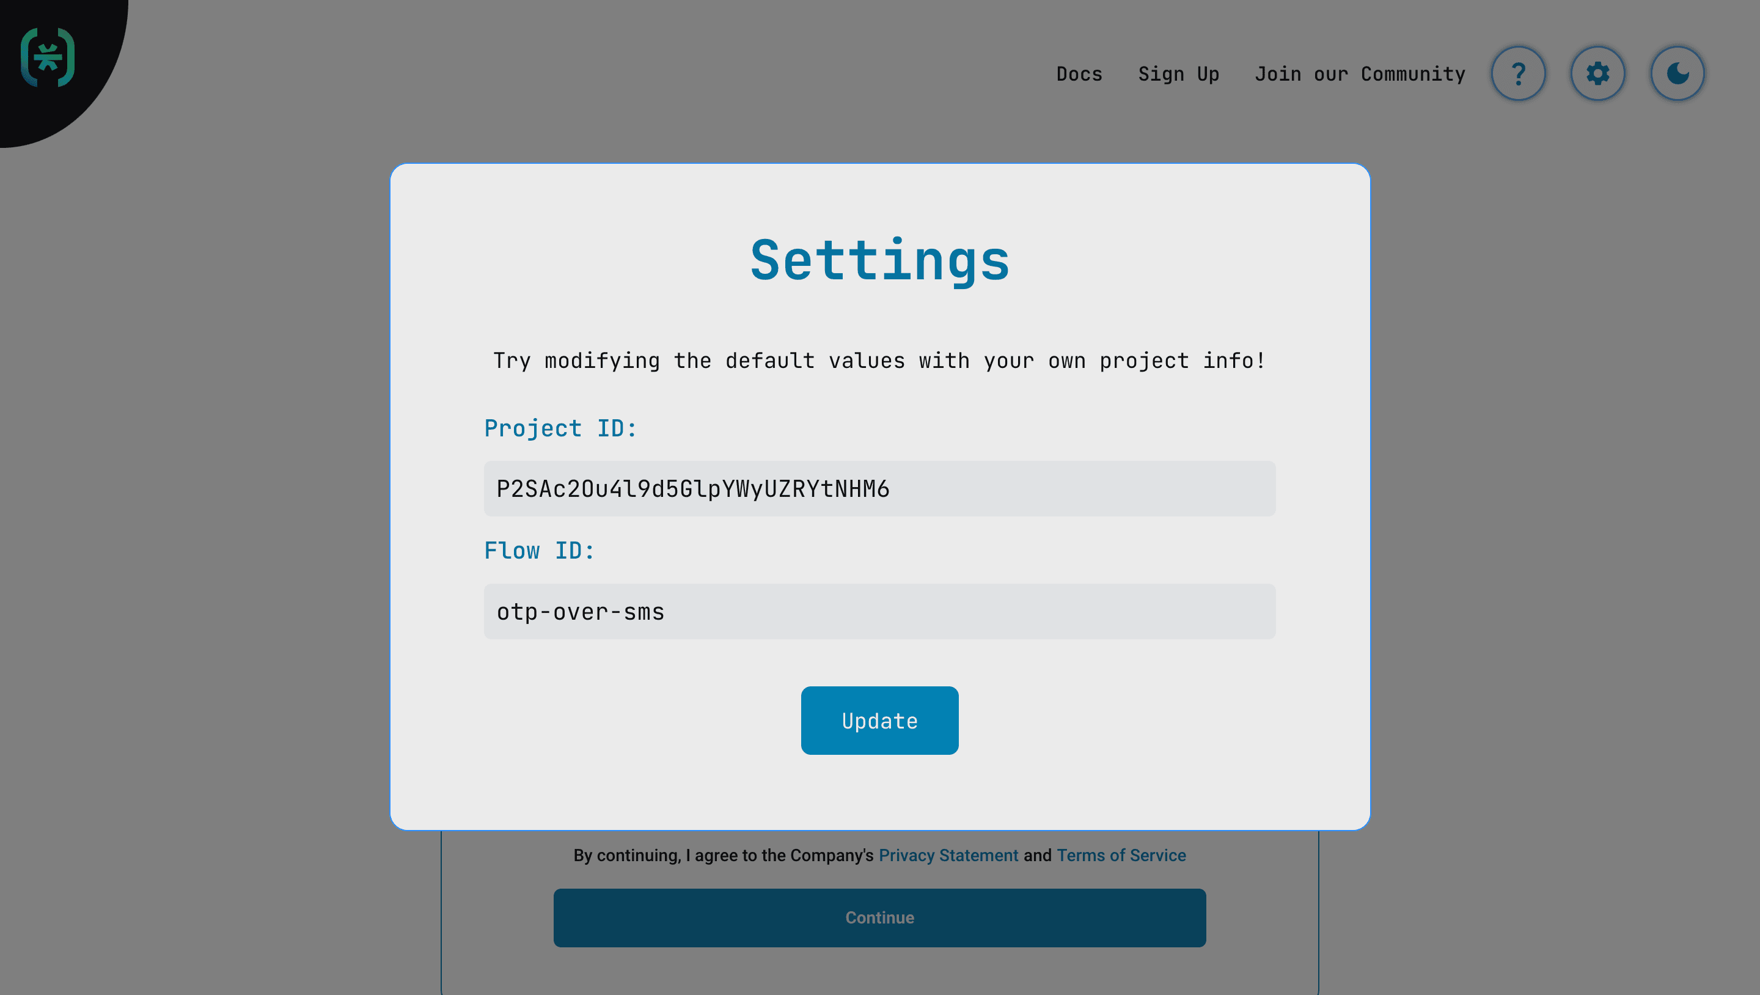Click the question mark help icon
This screenshot has height=995, width=1760.
1518,73
